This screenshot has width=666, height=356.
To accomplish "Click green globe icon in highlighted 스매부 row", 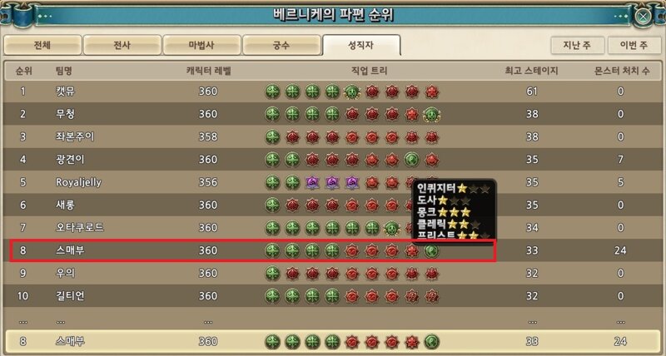I will coord(432,250).
